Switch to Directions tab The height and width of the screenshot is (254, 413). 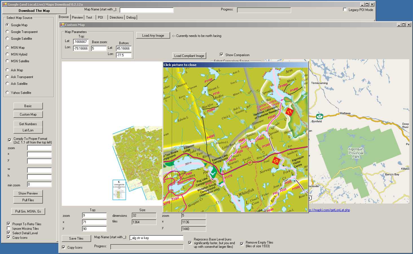pos(116,17)
